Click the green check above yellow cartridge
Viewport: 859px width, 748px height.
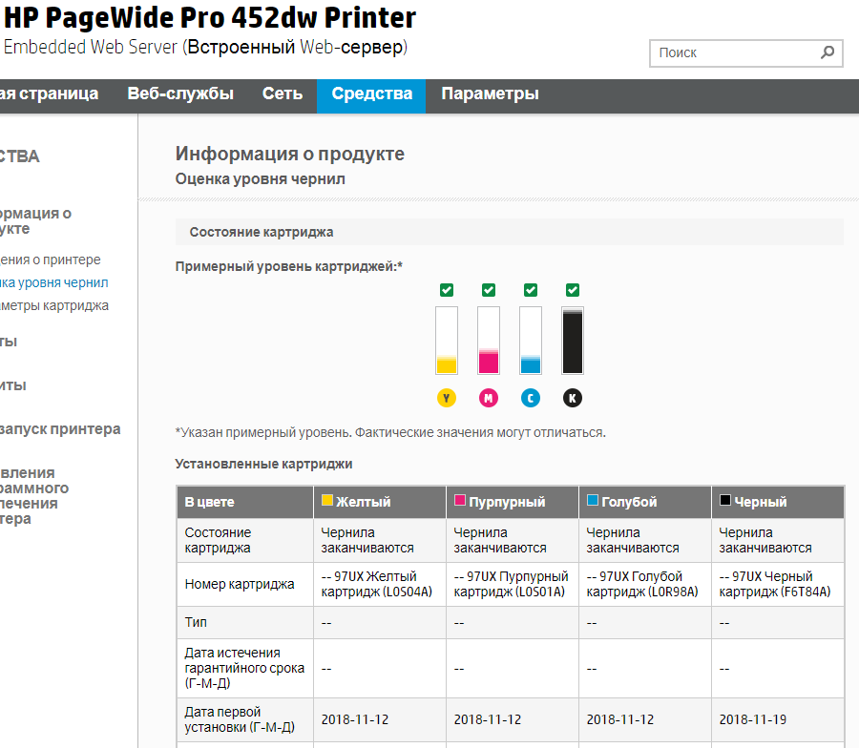[x=447, y=290]
